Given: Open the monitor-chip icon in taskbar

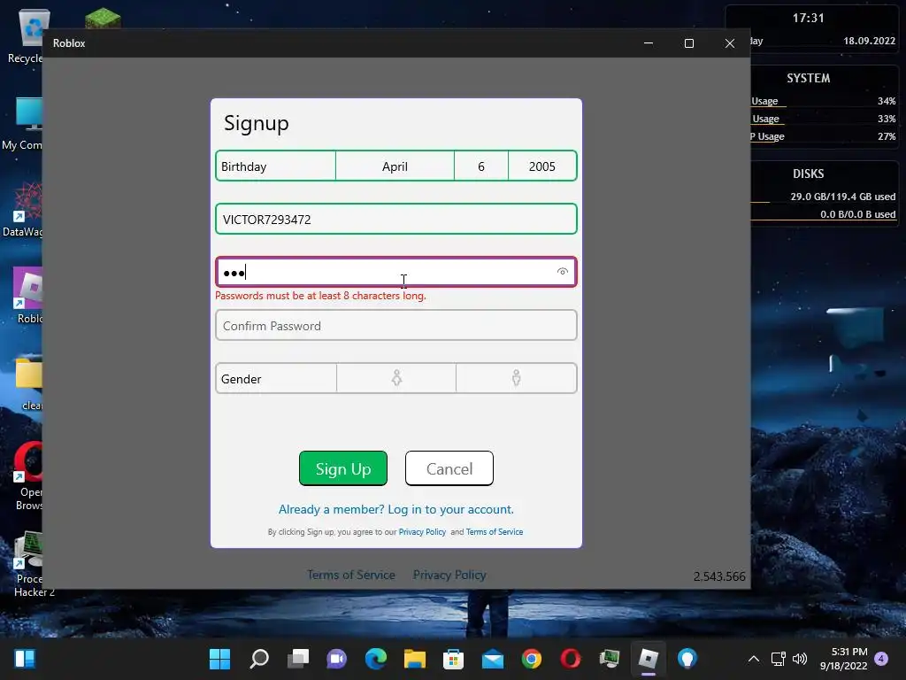Looking at the screenshot, I should tap(610, 659).
